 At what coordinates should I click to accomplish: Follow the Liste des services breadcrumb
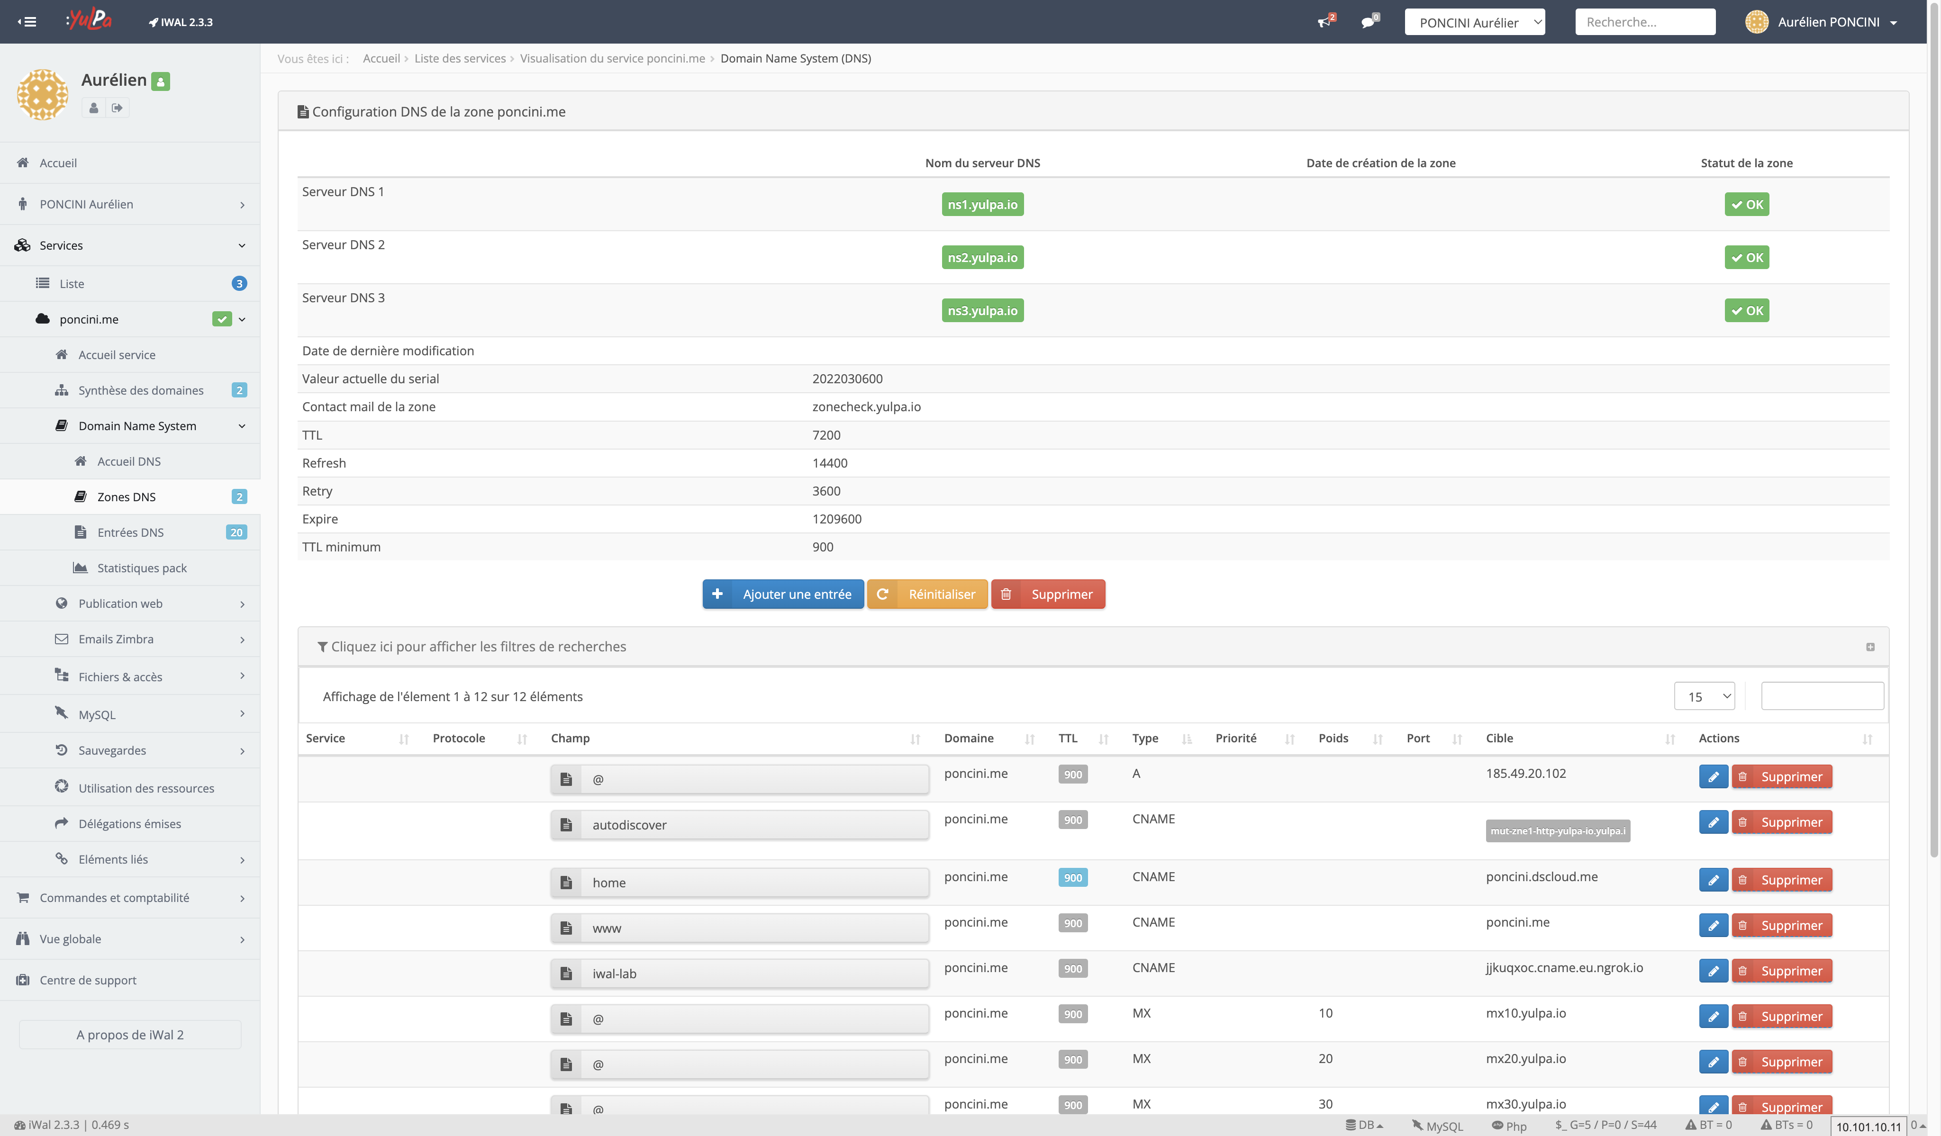(460, 59)
